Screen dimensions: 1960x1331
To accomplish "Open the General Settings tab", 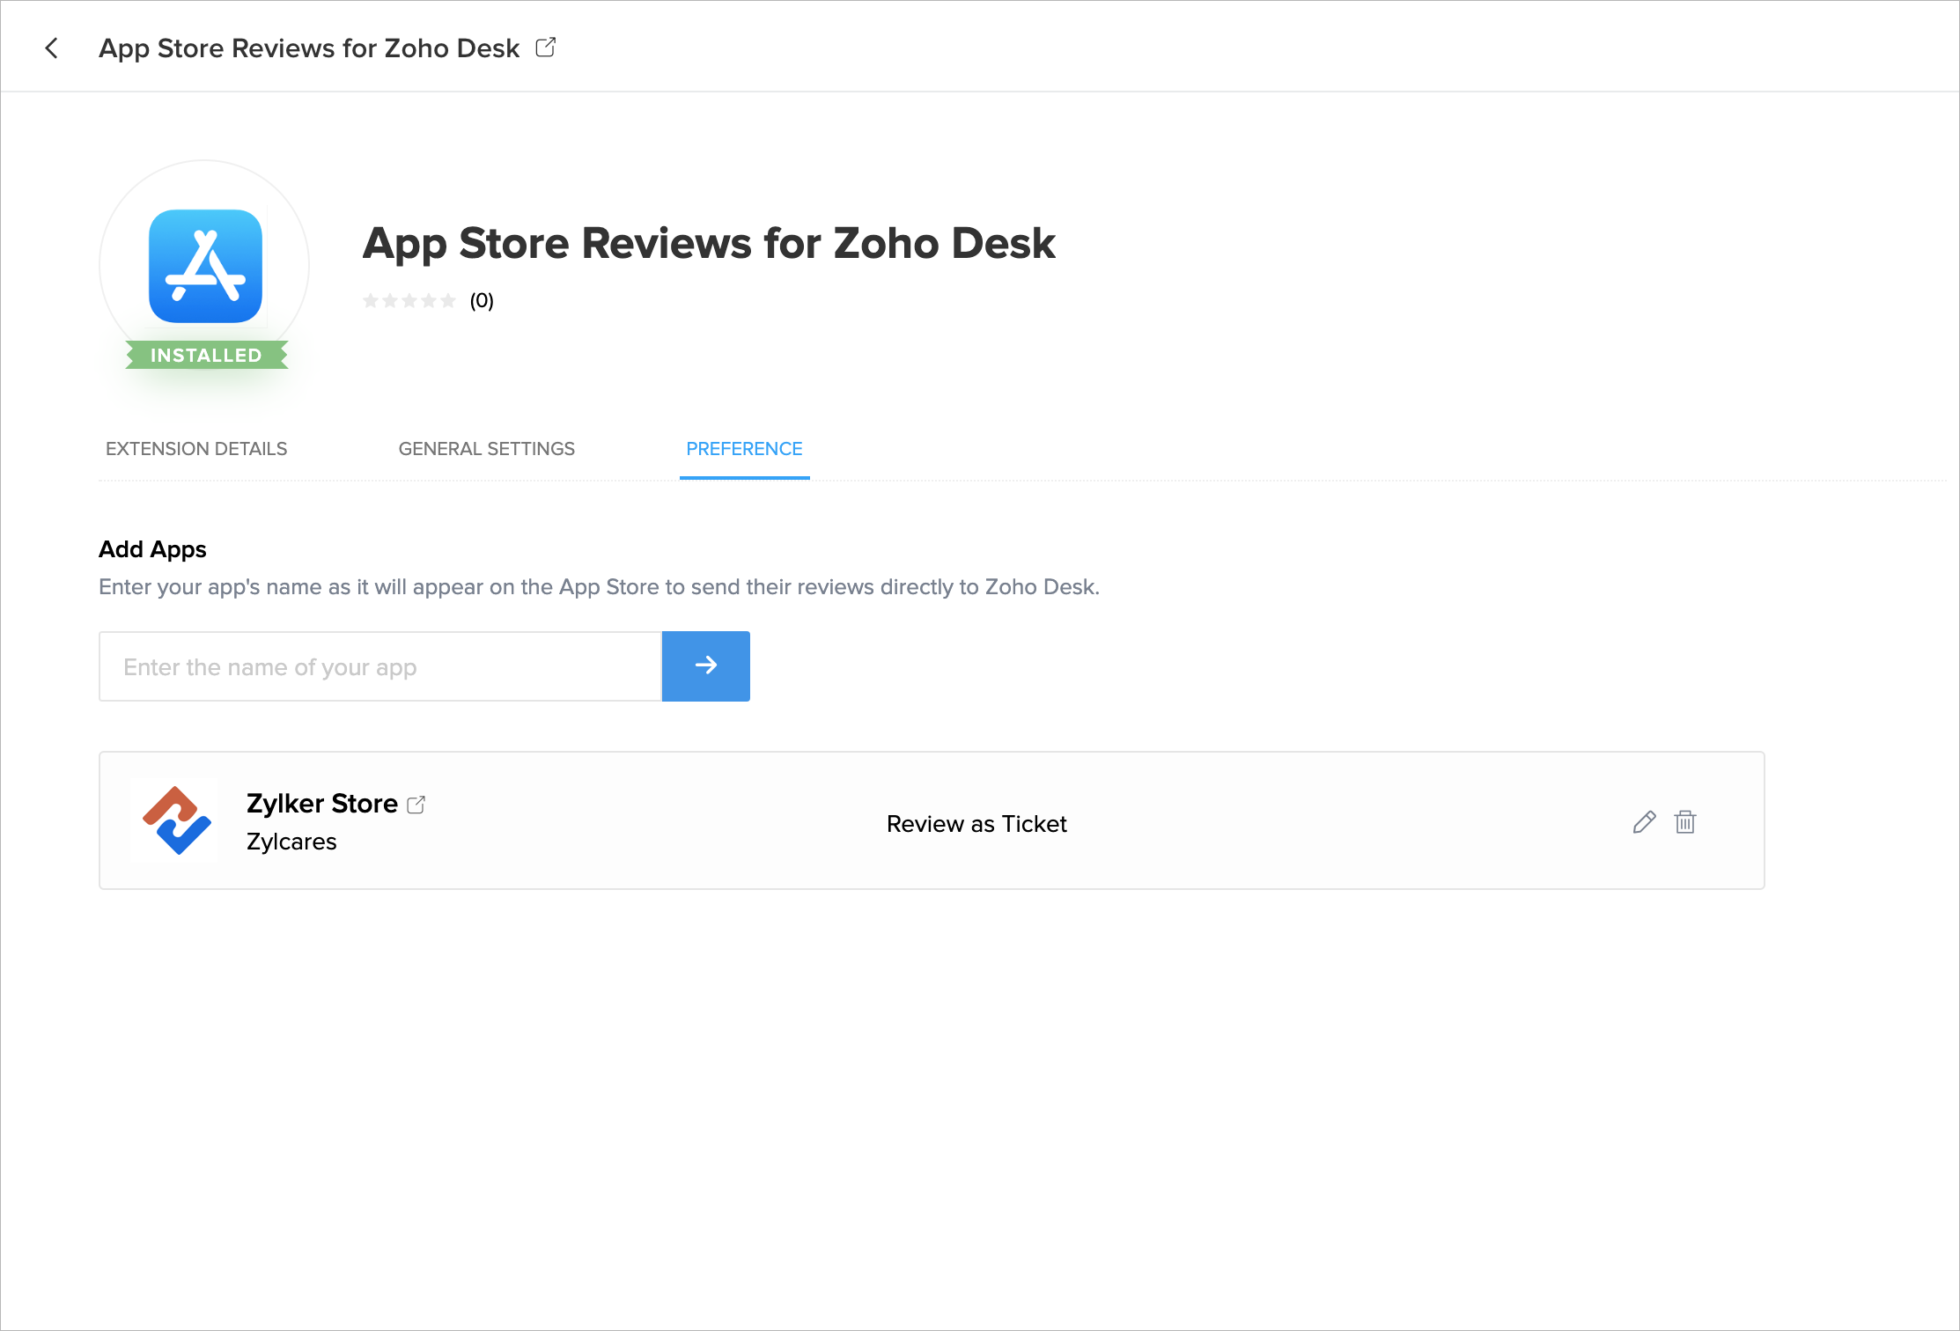I will tap(486, 449).
